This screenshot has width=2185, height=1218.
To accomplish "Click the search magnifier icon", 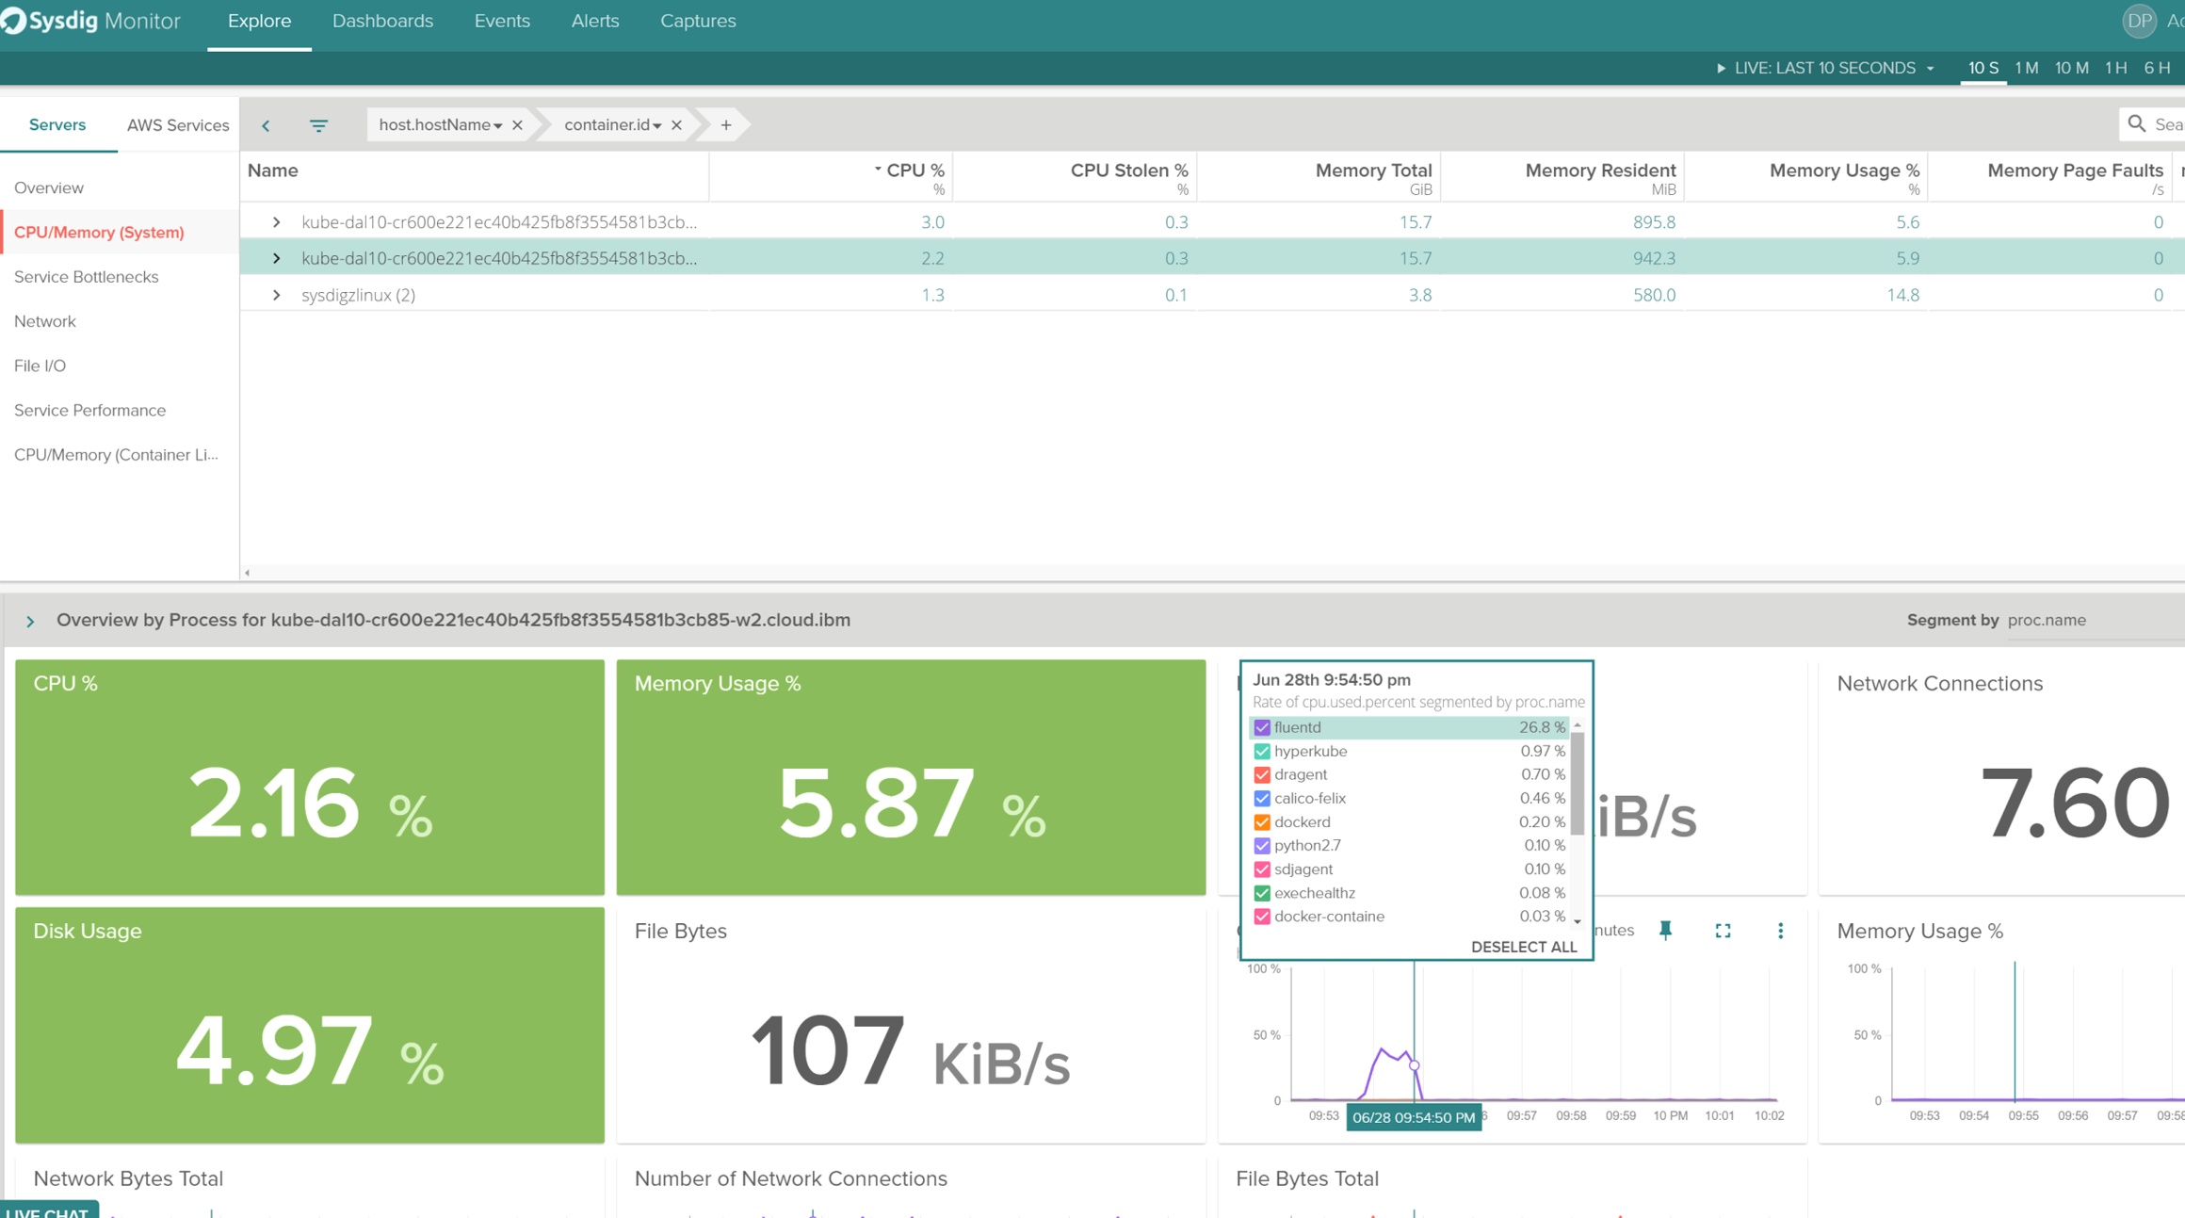I will [2136, 123].
